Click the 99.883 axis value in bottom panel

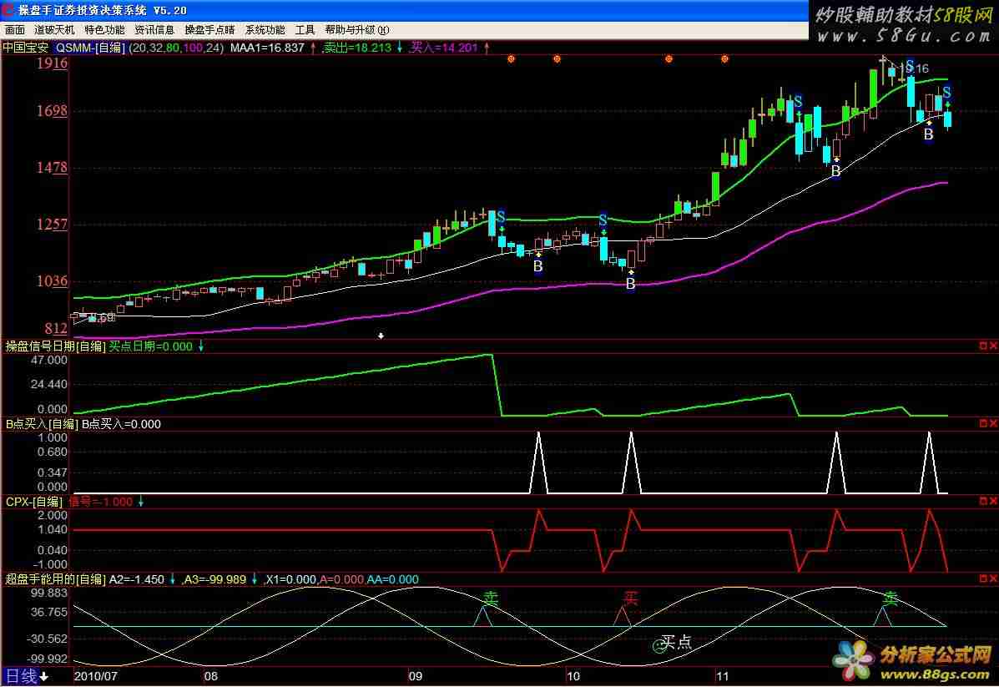pyautogui.click(x=49, y=593)
